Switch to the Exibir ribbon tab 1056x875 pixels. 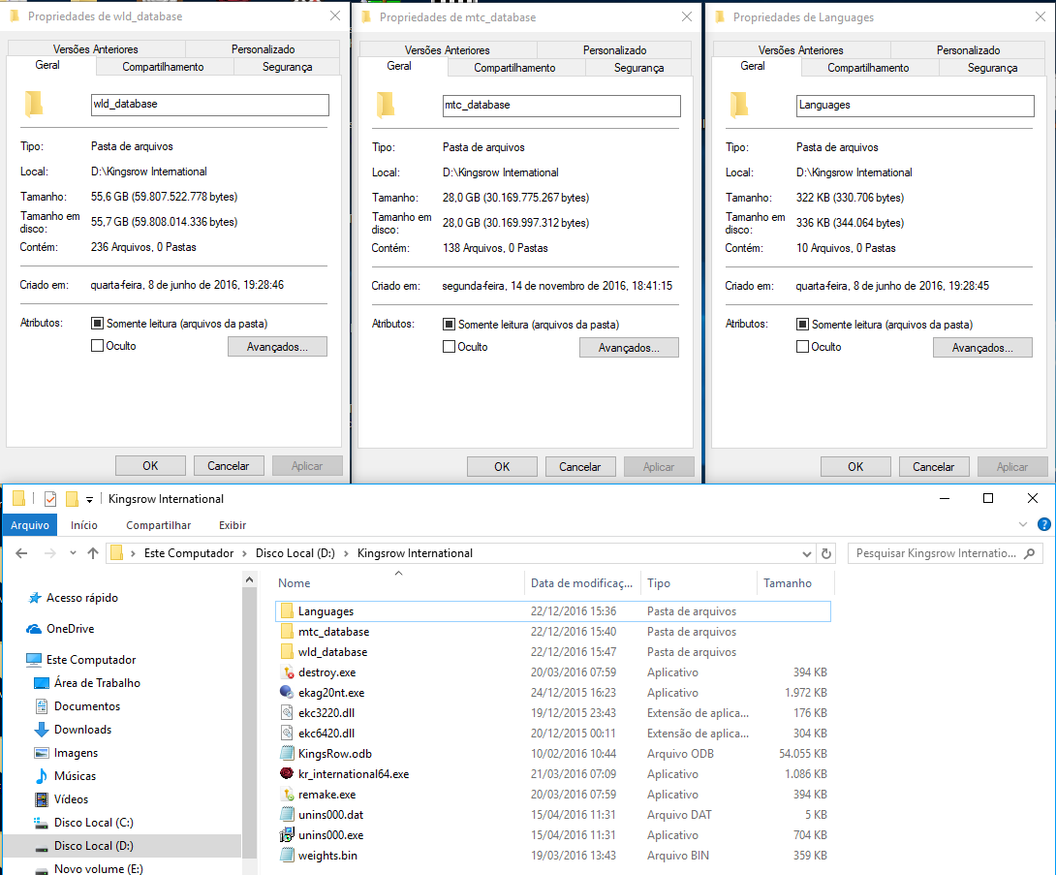(232, 524)
